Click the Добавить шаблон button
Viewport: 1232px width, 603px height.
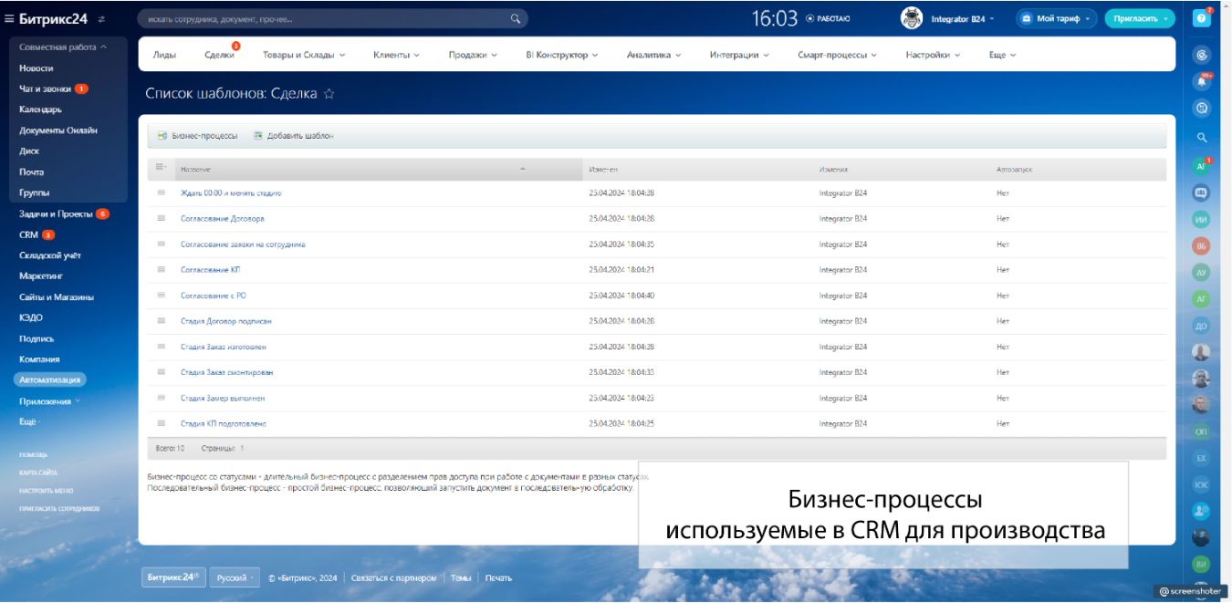click(x=294, y=136)
